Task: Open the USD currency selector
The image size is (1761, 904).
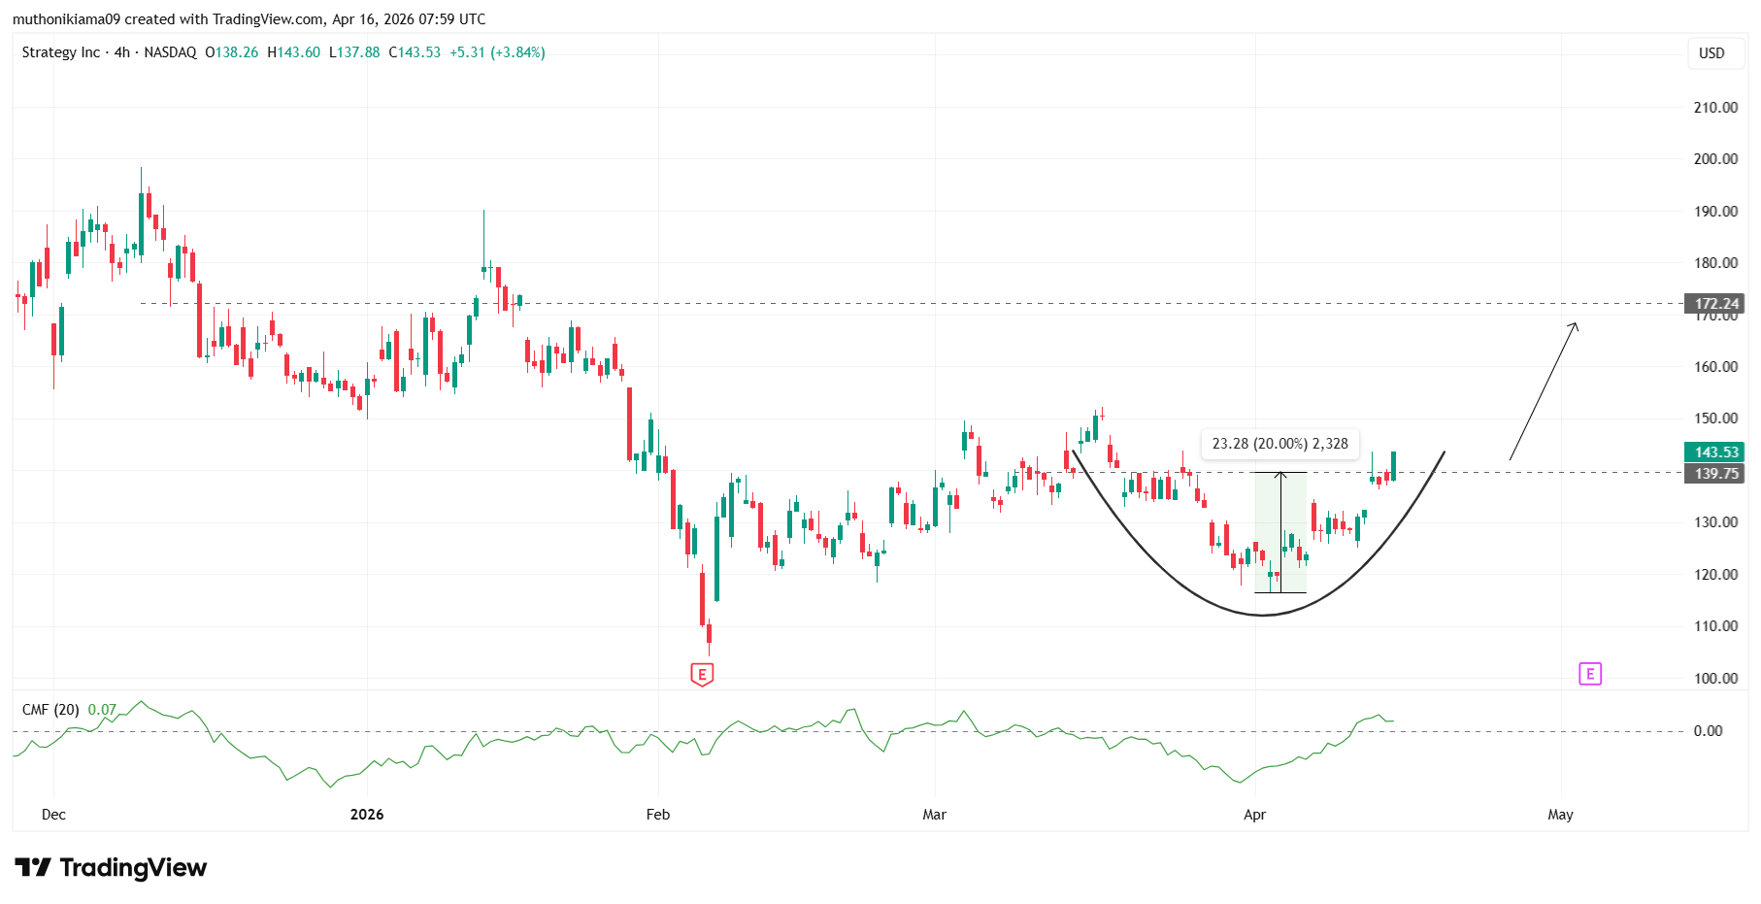Action: coord(1711,53)
